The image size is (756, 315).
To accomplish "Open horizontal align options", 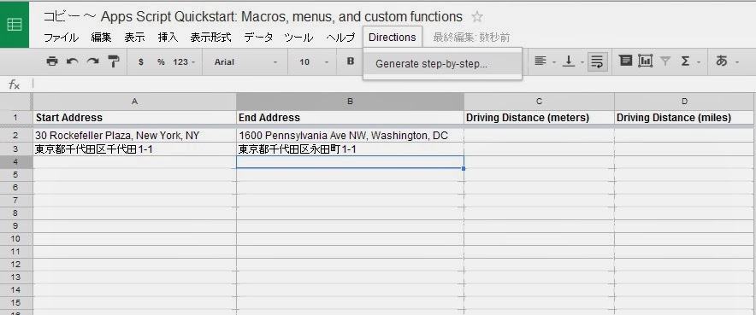I will [x=545, y=61].
